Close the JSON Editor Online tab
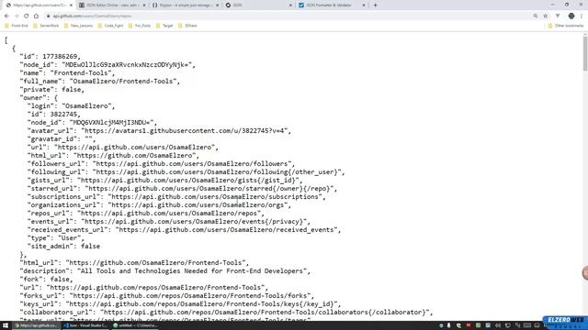The height and width of the screenshot is (330, 588). (144, 5)
